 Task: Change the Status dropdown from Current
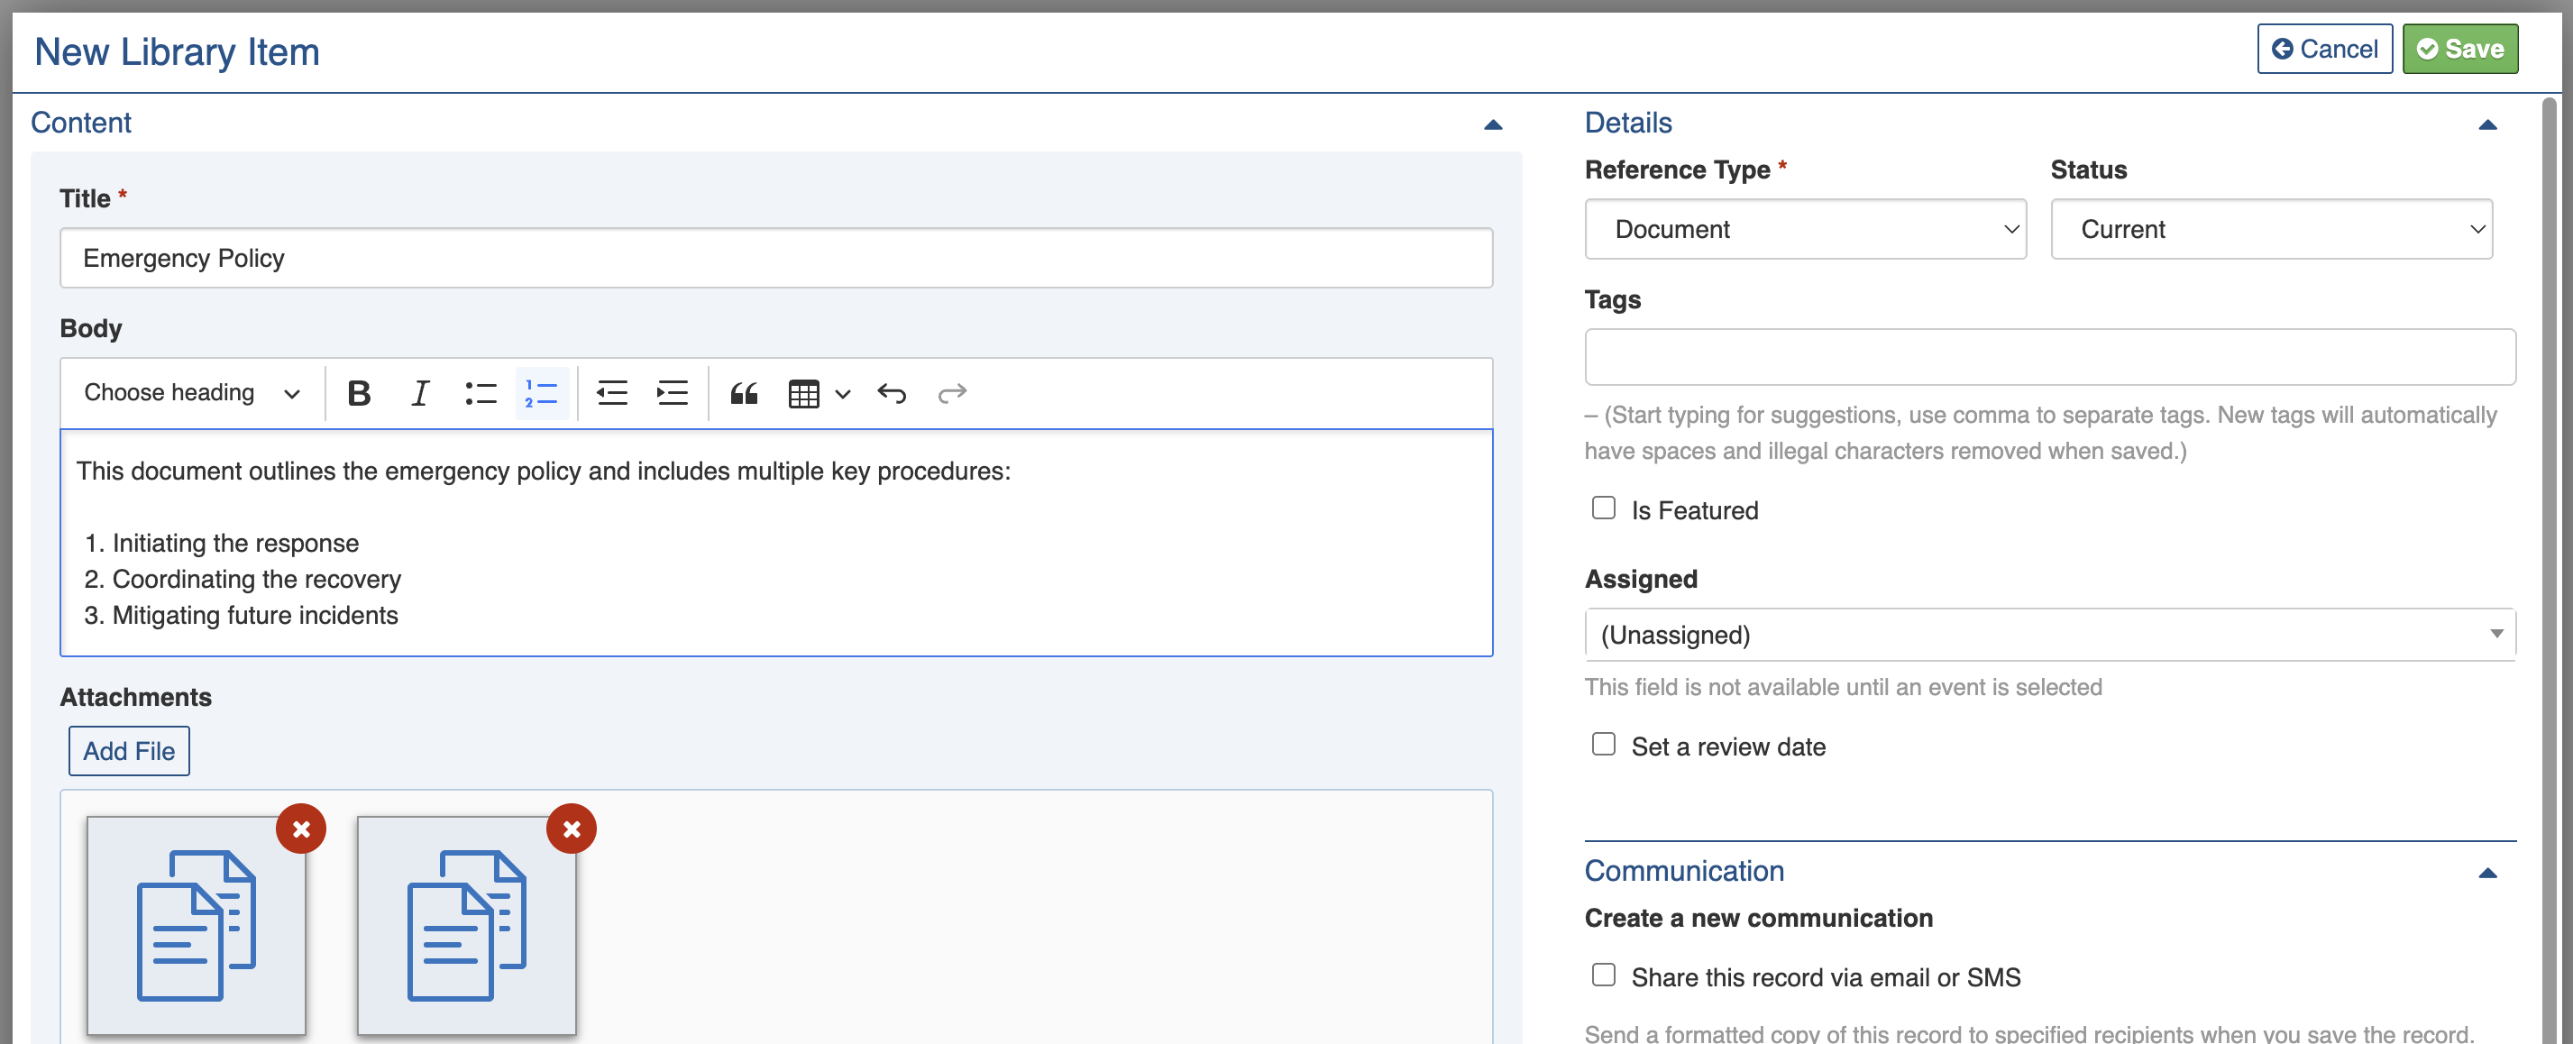click(2270, 230)
